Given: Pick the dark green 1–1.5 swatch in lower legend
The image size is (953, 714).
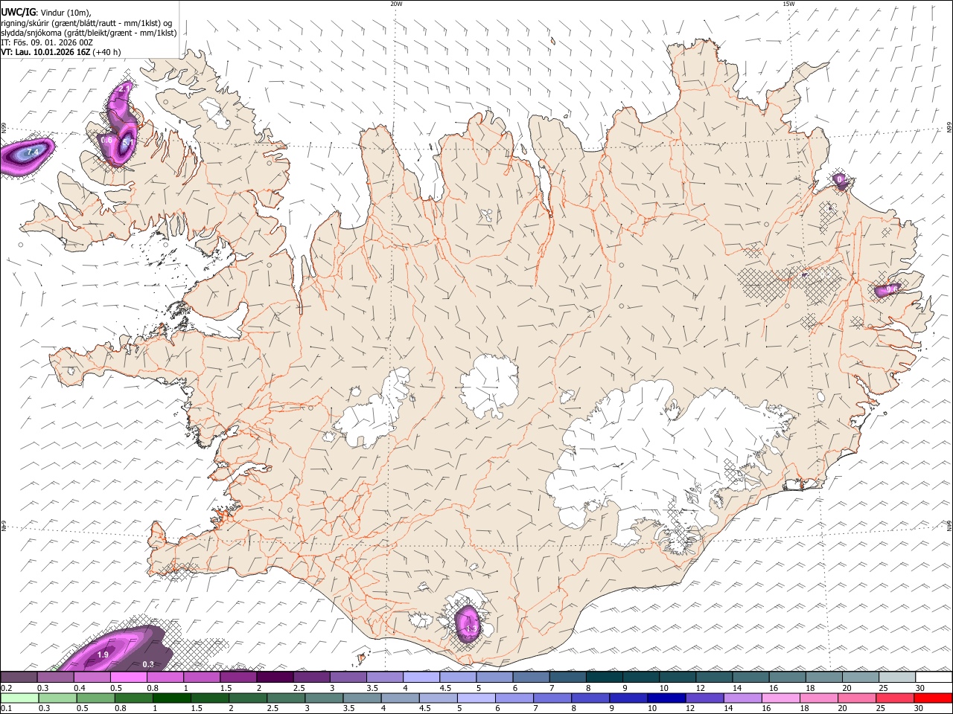Looking at the screenshot, I should 171,698.
